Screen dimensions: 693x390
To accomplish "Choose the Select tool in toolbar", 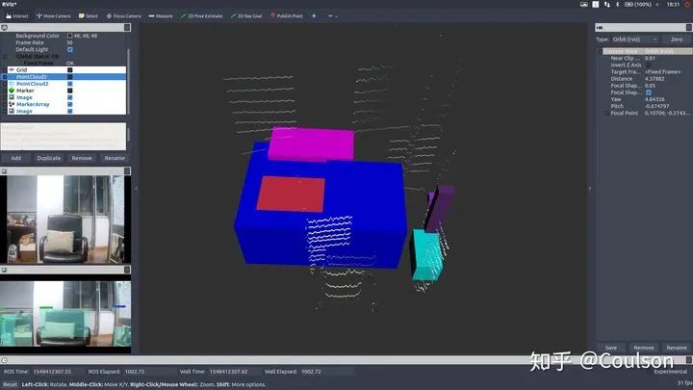I will tap(89, 16).
